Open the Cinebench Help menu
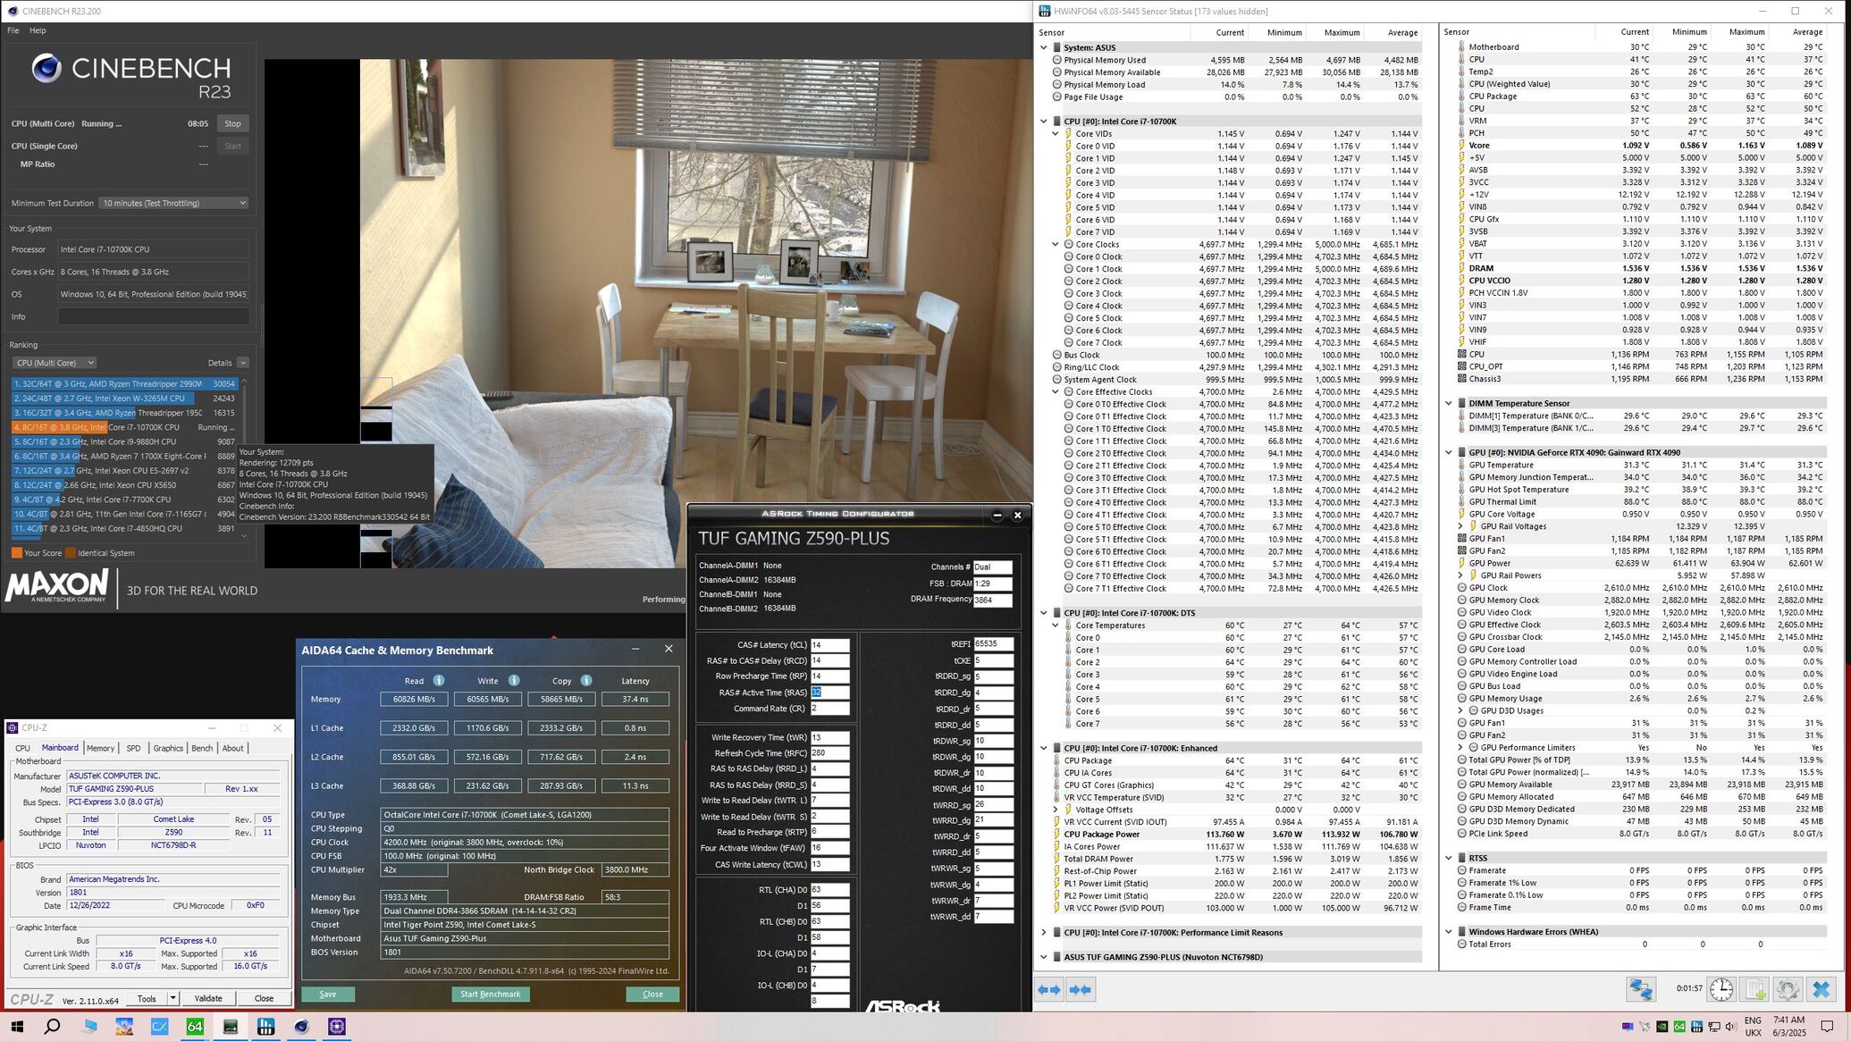 [x=38, y=30]
